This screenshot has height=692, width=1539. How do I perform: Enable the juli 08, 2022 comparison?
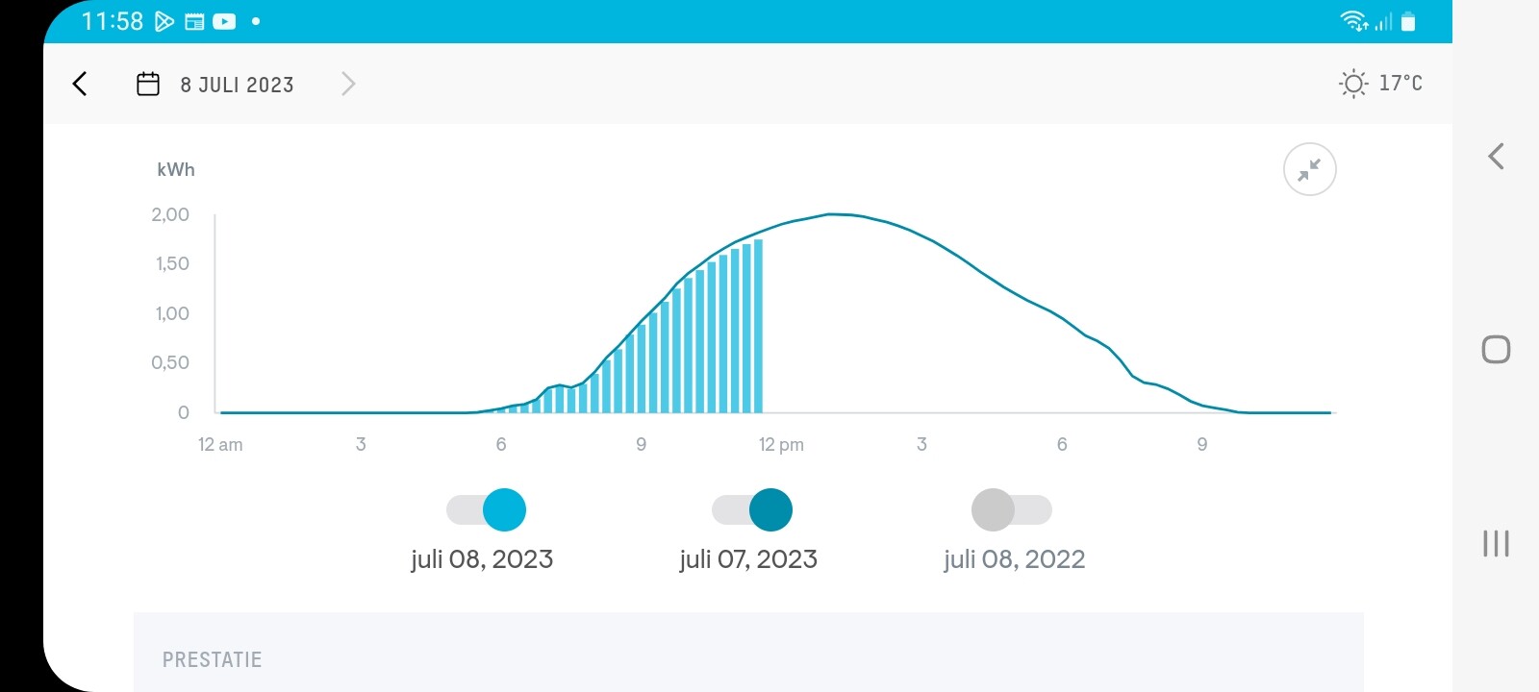1012,510
